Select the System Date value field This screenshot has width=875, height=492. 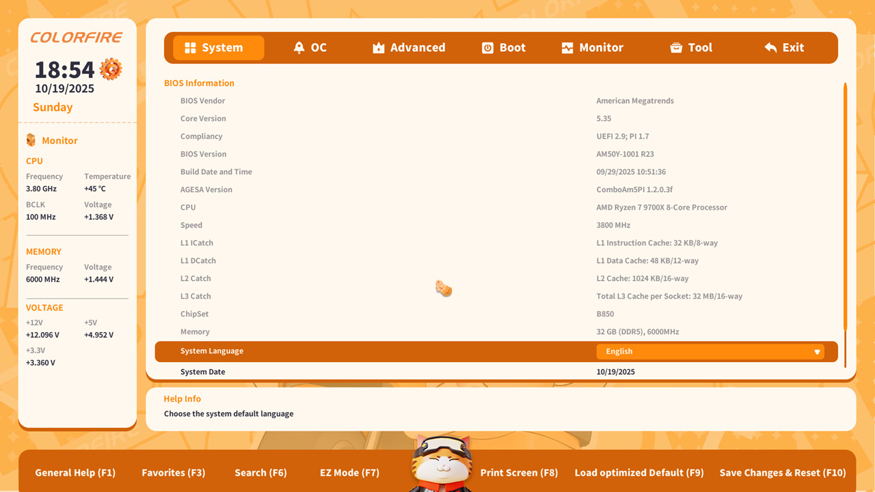click(x=615, y=372)
